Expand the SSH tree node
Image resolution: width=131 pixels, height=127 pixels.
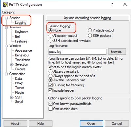12,97
